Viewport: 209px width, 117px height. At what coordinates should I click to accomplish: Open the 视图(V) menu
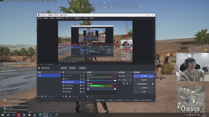point(53,18)
